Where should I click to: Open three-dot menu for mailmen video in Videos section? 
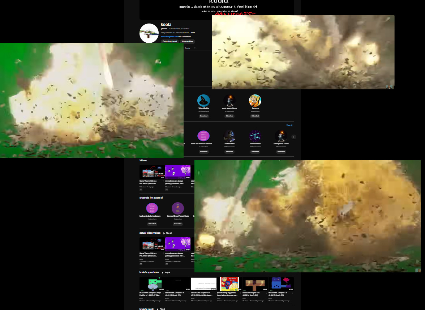189,182
